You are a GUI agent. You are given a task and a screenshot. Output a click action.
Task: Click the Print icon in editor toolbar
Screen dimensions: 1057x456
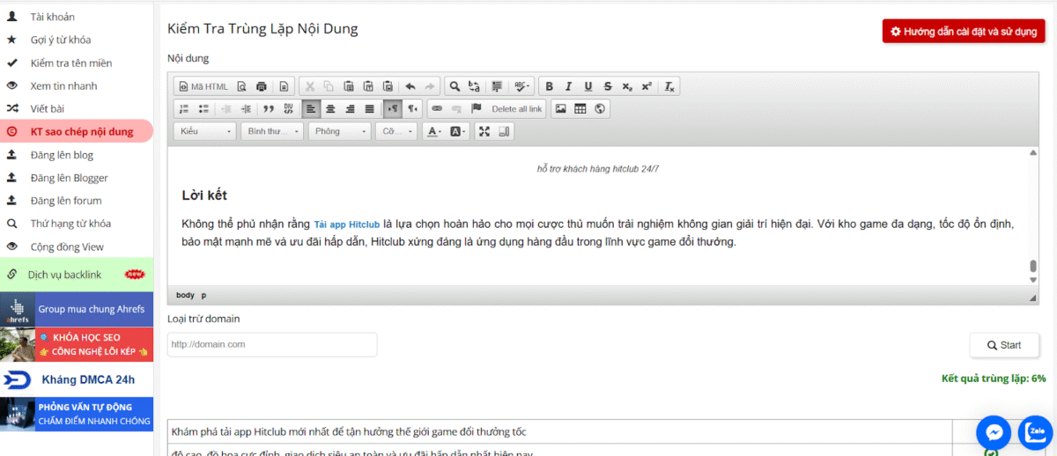click(x=261, y=86)
